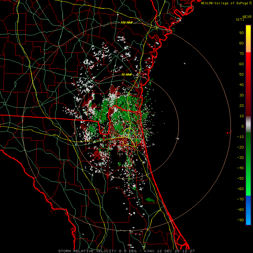Select the 20 value on the velocity legend
Viewport: 253px width, 253px height.
click(241, 106)
